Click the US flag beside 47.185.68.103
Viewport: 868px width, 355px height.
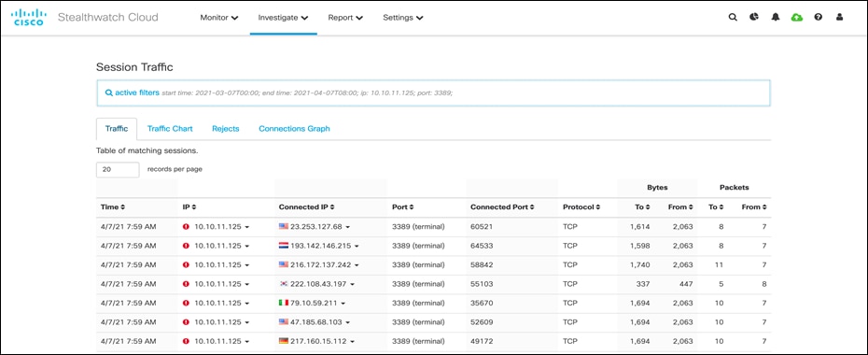[x=284, y=322]
